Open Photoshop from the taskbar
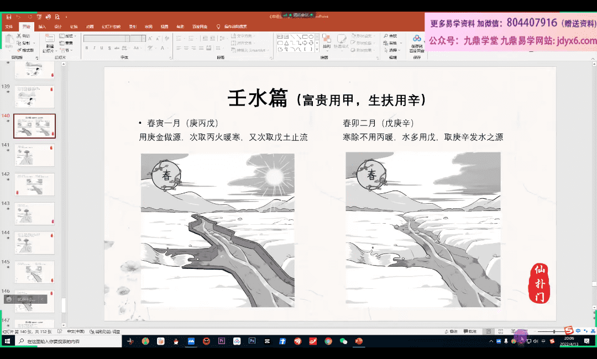 tap(252, 341)
